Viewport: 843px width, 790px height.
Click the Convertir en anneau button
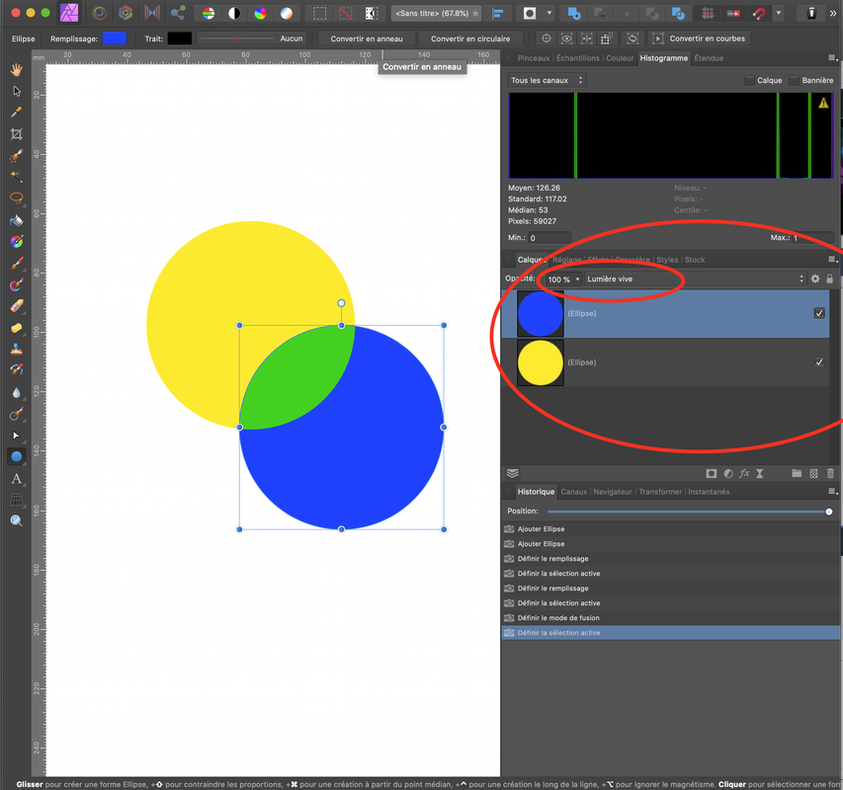367,39
